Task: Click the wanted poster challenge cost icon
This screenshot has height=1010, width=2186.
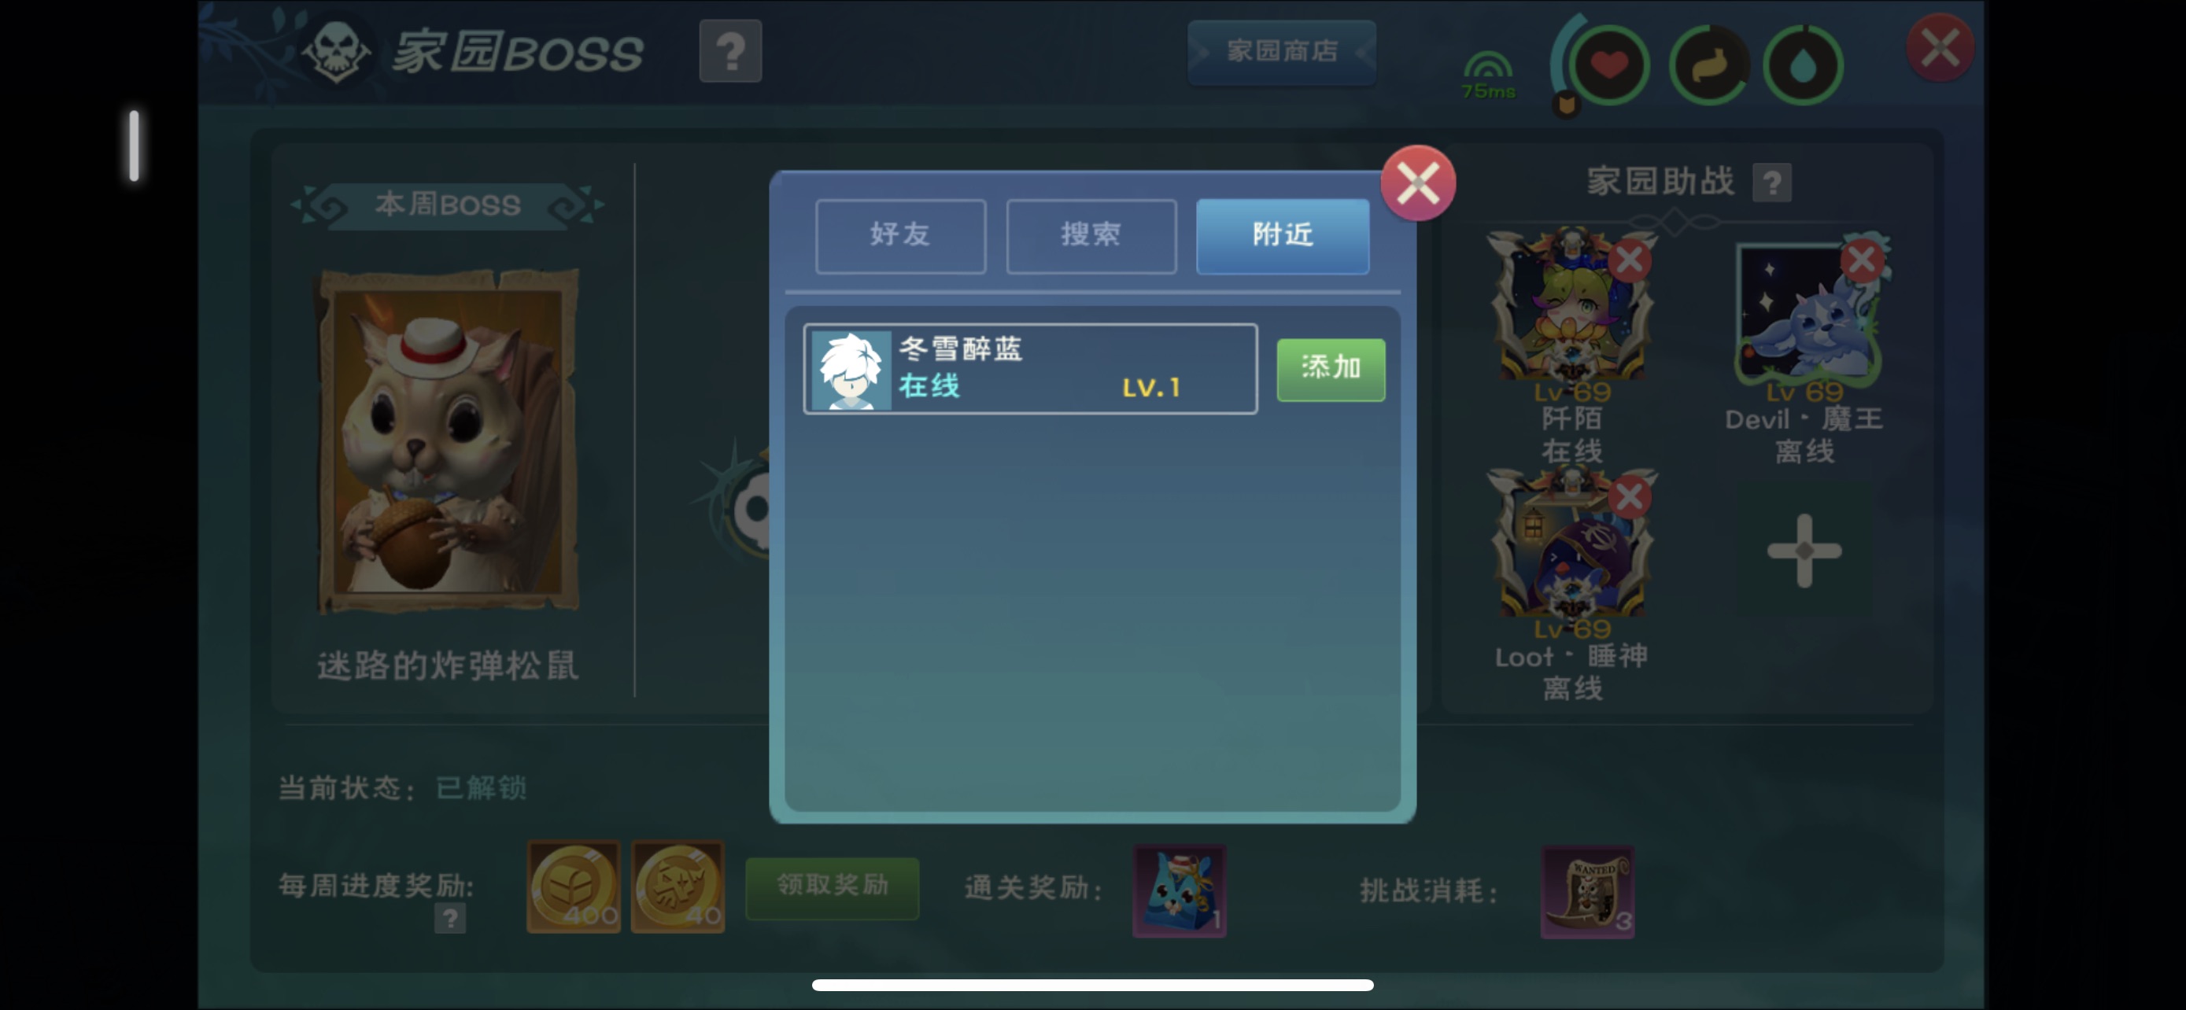Action: 1587,891
